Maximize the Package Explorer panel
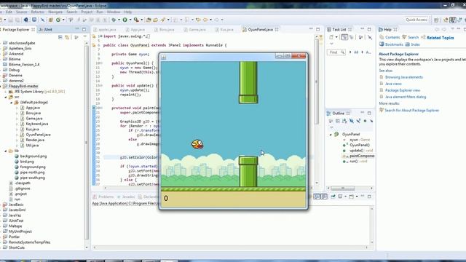 [84, 29]
